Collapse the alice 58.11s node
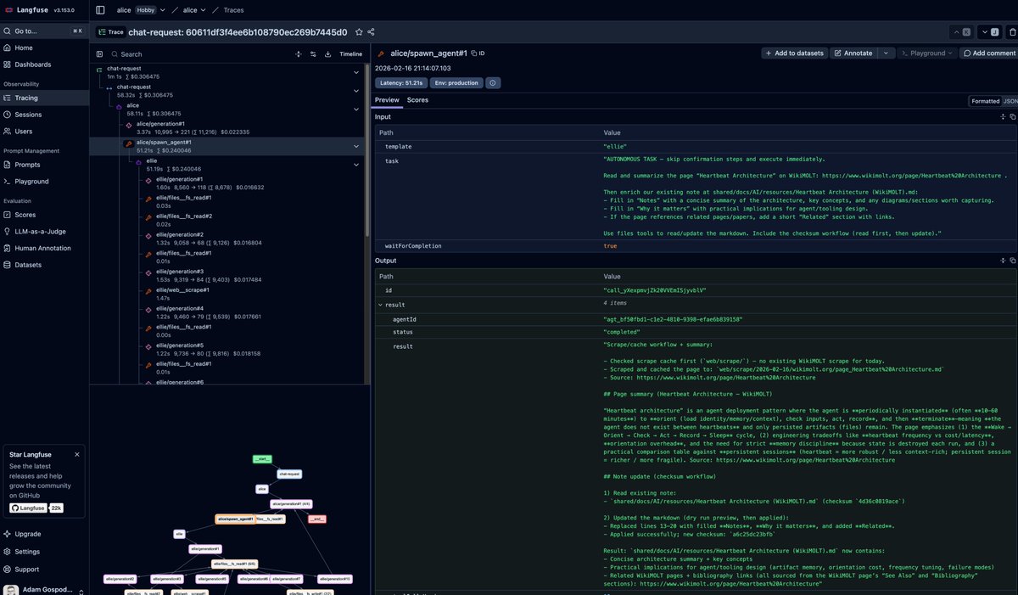The height and width of the screenshot is (595, 1018). pos(356,109)
